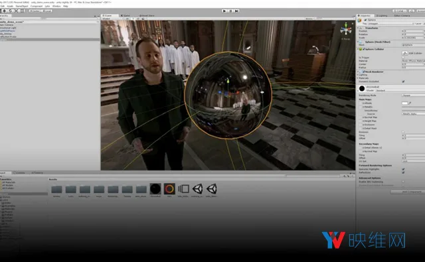Toggle the Reflections checkbox
The image size is (425, 262).
coord(403,172)
